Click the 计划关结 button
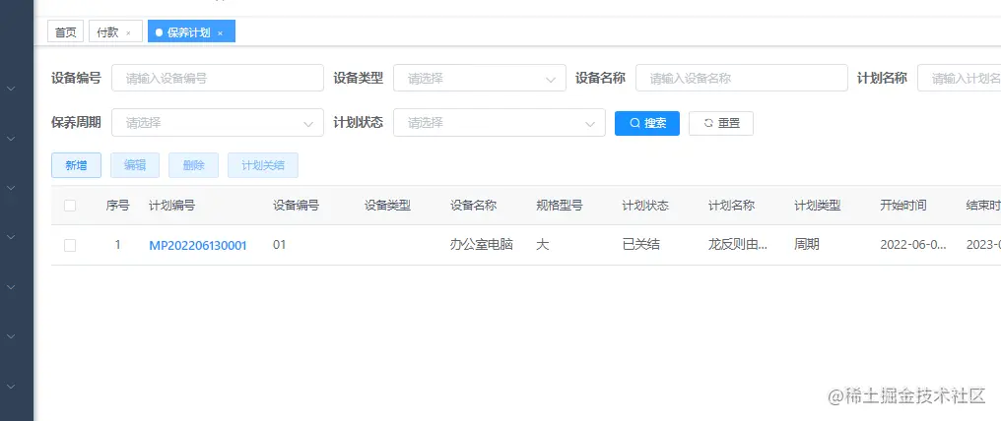The width and height of the screenshot is (1001, 421). (x=262, y=165)
